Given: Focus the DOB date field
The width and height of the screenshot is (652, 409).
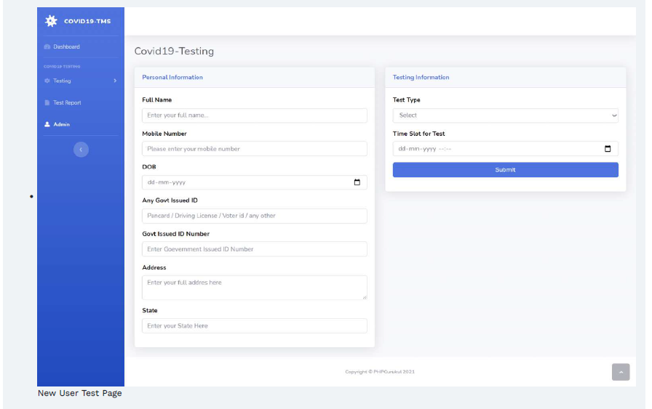Looking at the screenshot, I should 255,182.
